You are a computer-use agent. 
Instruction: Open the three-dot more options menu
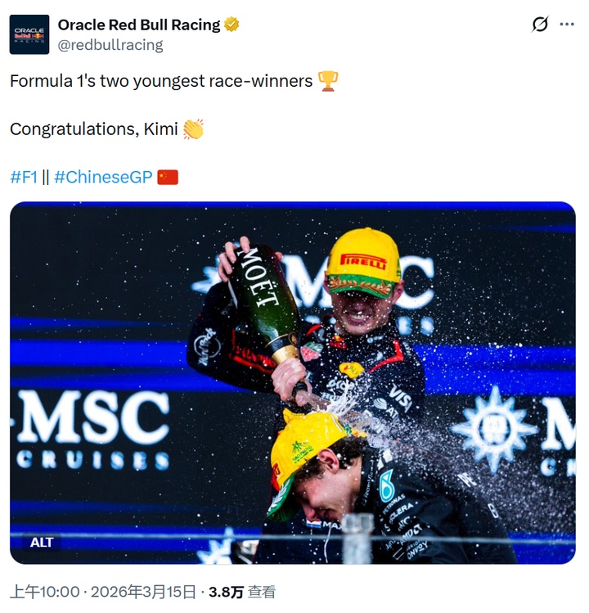click(566, 25)
